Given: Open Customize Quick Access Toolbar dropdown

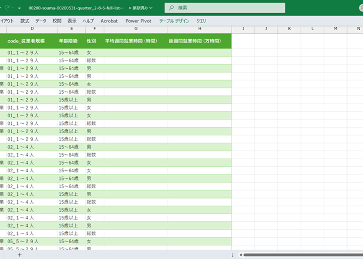Looking at the screenshot, I should coord(20,8).
